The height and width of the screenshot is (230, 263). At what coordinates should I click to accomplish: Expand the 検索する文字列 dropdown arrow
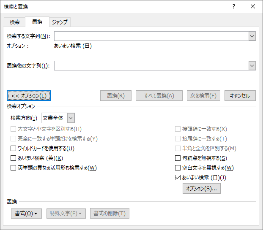252,36
